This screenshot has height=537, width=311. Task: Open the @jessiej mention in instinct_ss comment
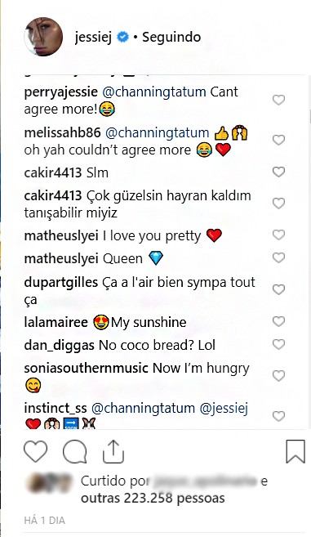[x=224, y=409]
